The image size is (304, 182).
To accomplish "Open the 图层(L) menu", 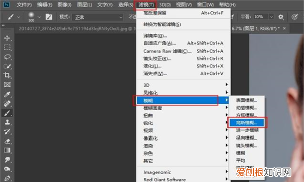I will tap(85, 5).
